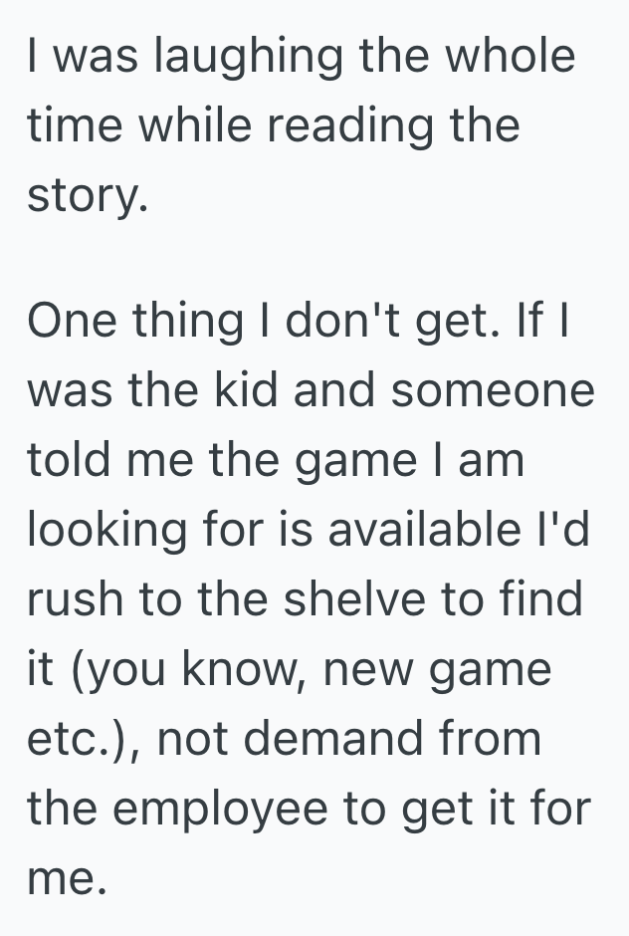The height and width of the screenshot is (936, 629).
Task: Click the word "story." ending first paragraph
Action: click(87, 195)
